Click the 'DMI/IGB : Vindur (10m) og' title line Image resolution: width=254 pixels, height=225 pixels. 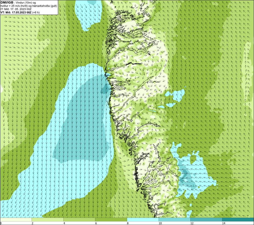(18, 3)
